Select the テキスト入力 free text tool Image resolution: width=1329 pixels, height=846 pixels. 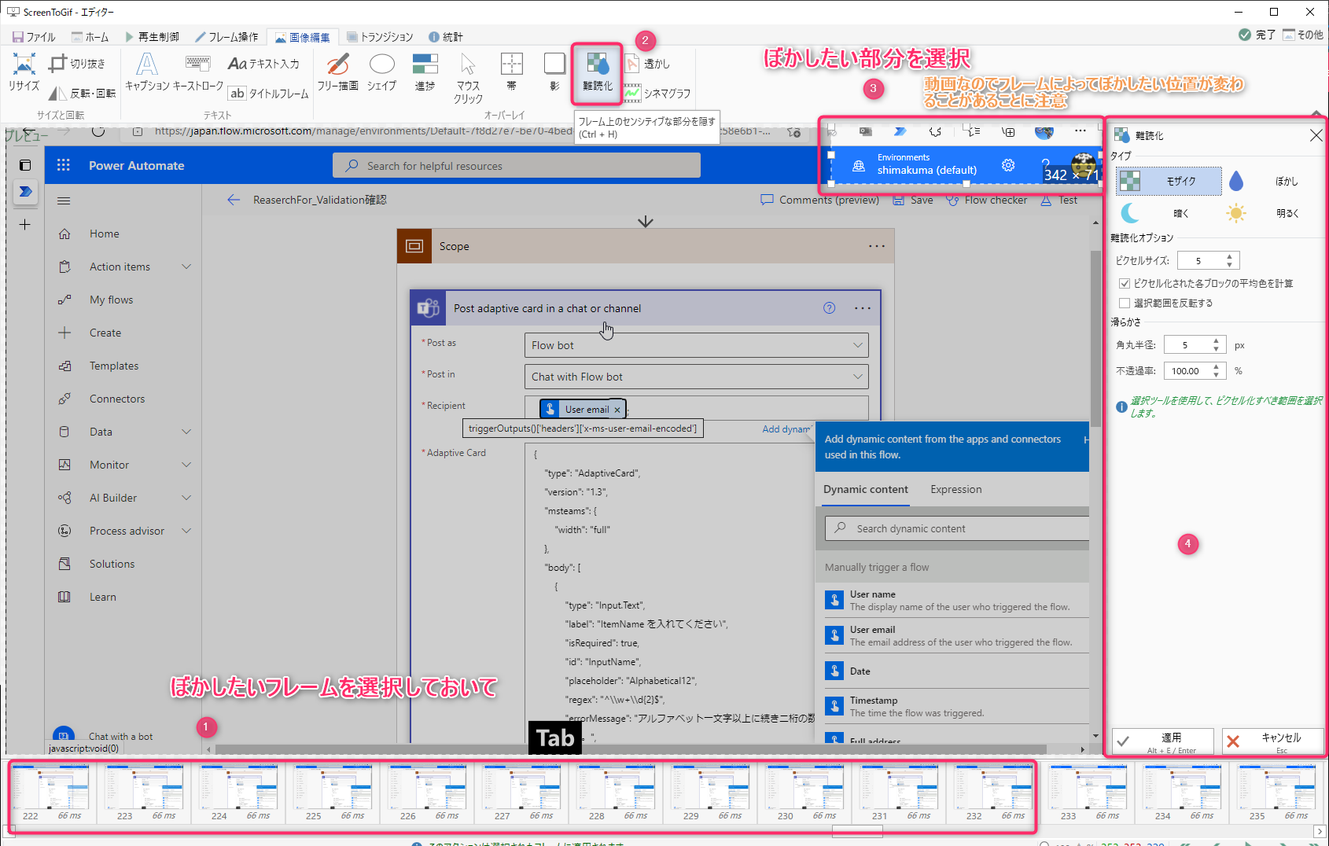point(264,64)
